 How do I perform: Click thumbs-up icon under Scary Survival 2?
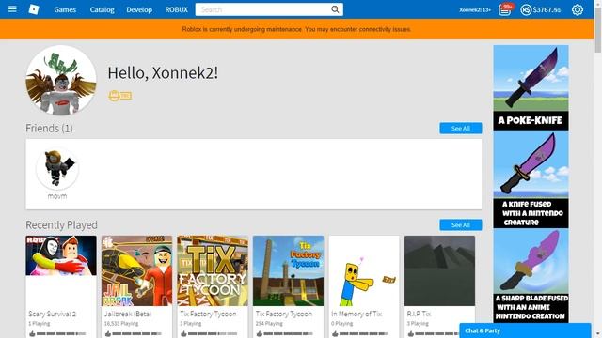(32, 334)
